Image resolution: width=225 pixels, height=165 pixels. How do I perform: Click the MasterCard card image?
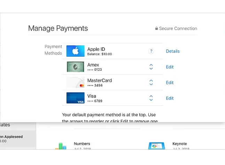tap(76, 82)
